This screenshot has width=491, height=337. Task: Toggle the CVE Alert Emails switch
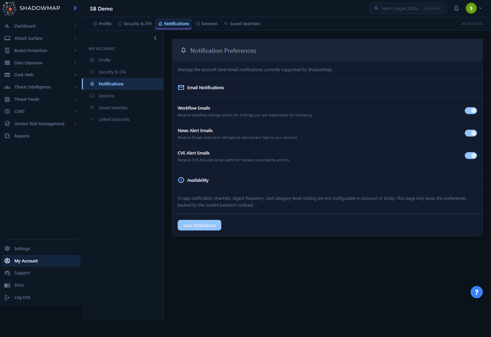pyautogui.click(x=471, y=156)
